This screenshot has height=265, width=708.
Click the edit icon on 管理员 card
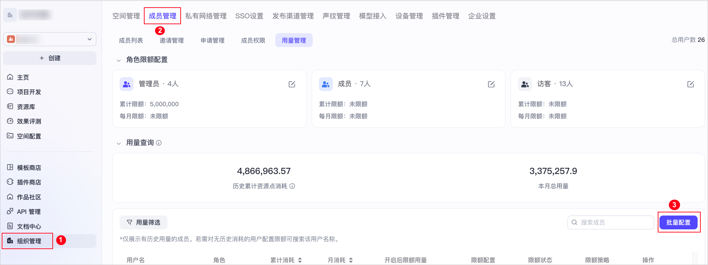tap(292, 84)
